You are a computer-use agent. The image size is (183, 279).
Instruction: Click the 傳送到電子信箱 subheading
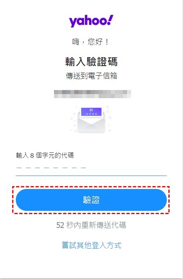pyautogui.click(x=91, y=76)
